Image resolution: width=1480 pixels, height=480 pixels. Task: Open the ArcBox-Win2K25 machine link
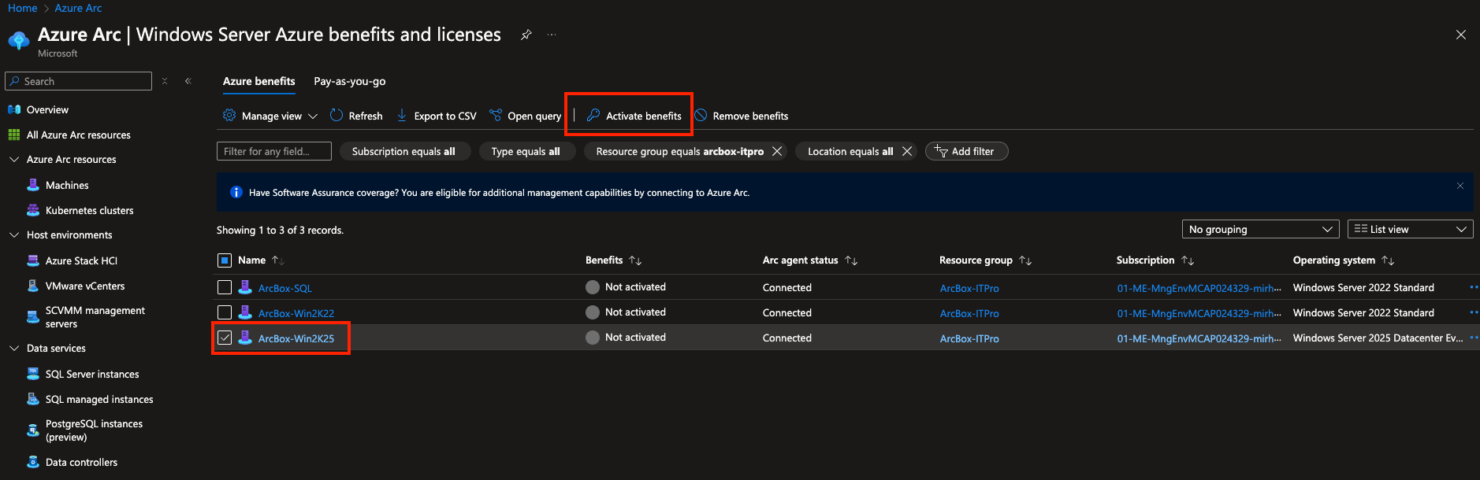[x=296, y=338]
